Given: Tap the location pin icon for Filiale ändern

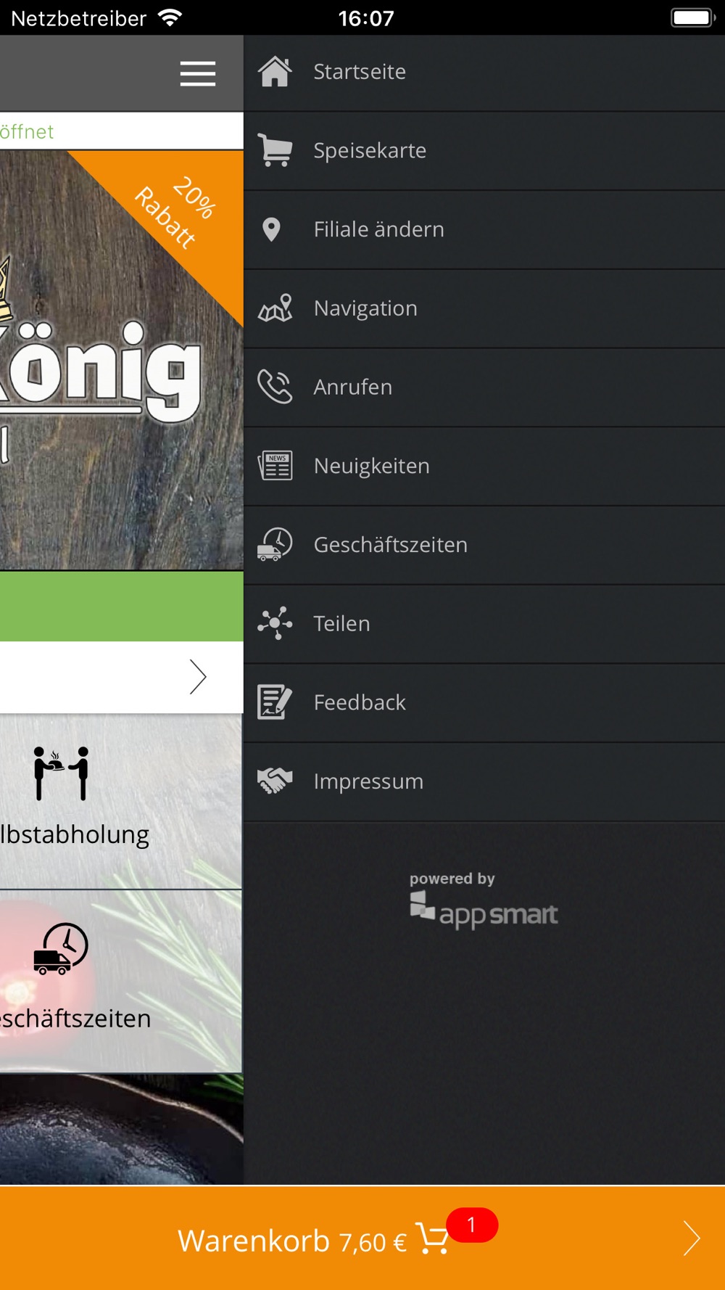Looking at the screenshot, I should [271, 229].
